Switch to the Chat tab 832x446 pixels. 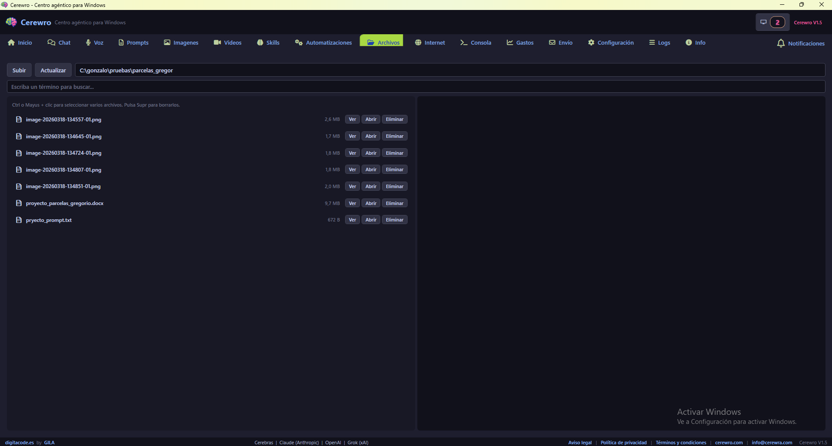[59, 42]
